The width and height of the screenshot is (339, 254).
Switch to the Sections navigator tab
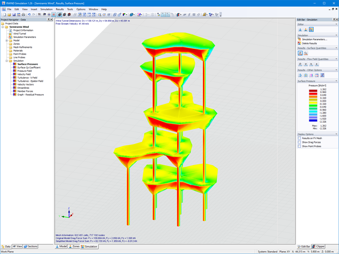tap(31, 246)
